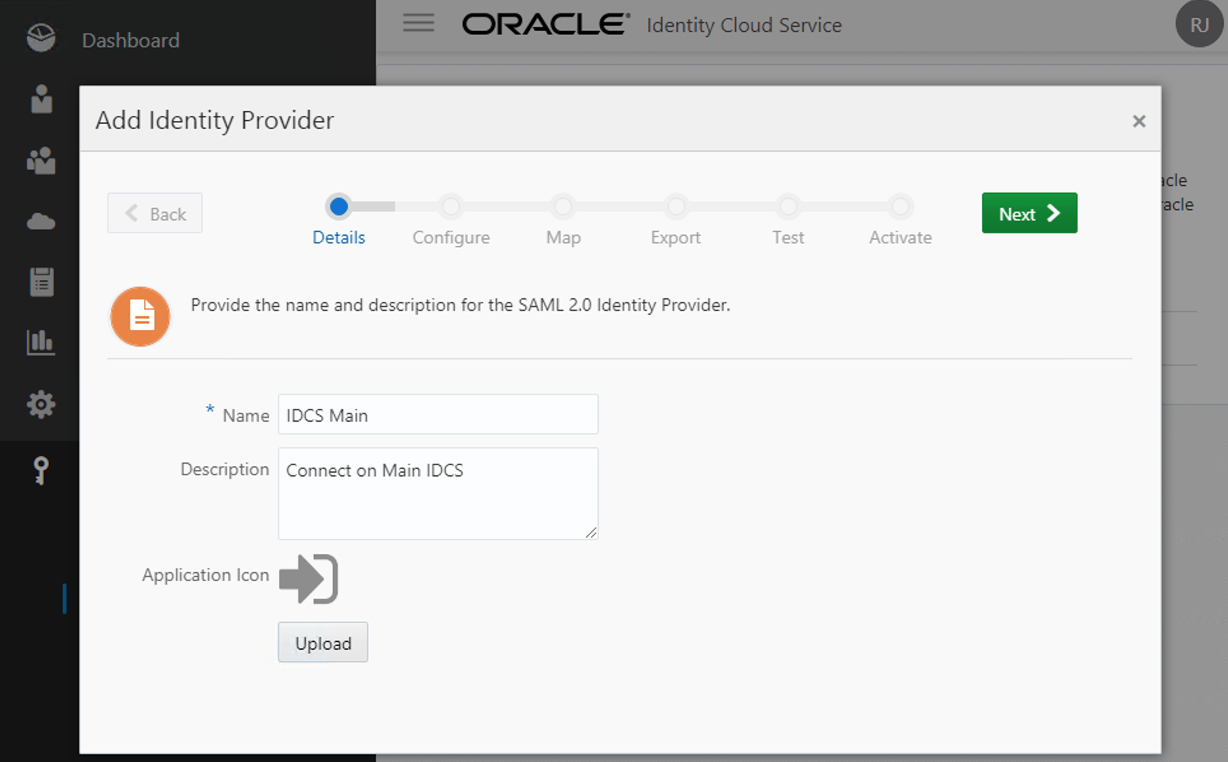Click the application icon placeholder image
The width and height of the screenshot is (1228, 762).
308,579
